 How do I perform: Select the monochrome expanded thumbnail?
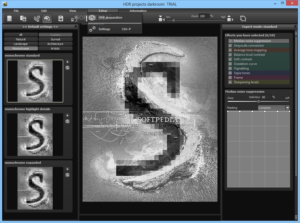(35, 189)
